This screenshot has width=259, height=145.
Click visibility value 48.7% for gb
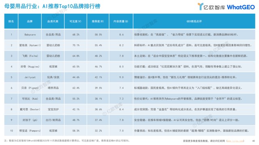pos(76,120)
